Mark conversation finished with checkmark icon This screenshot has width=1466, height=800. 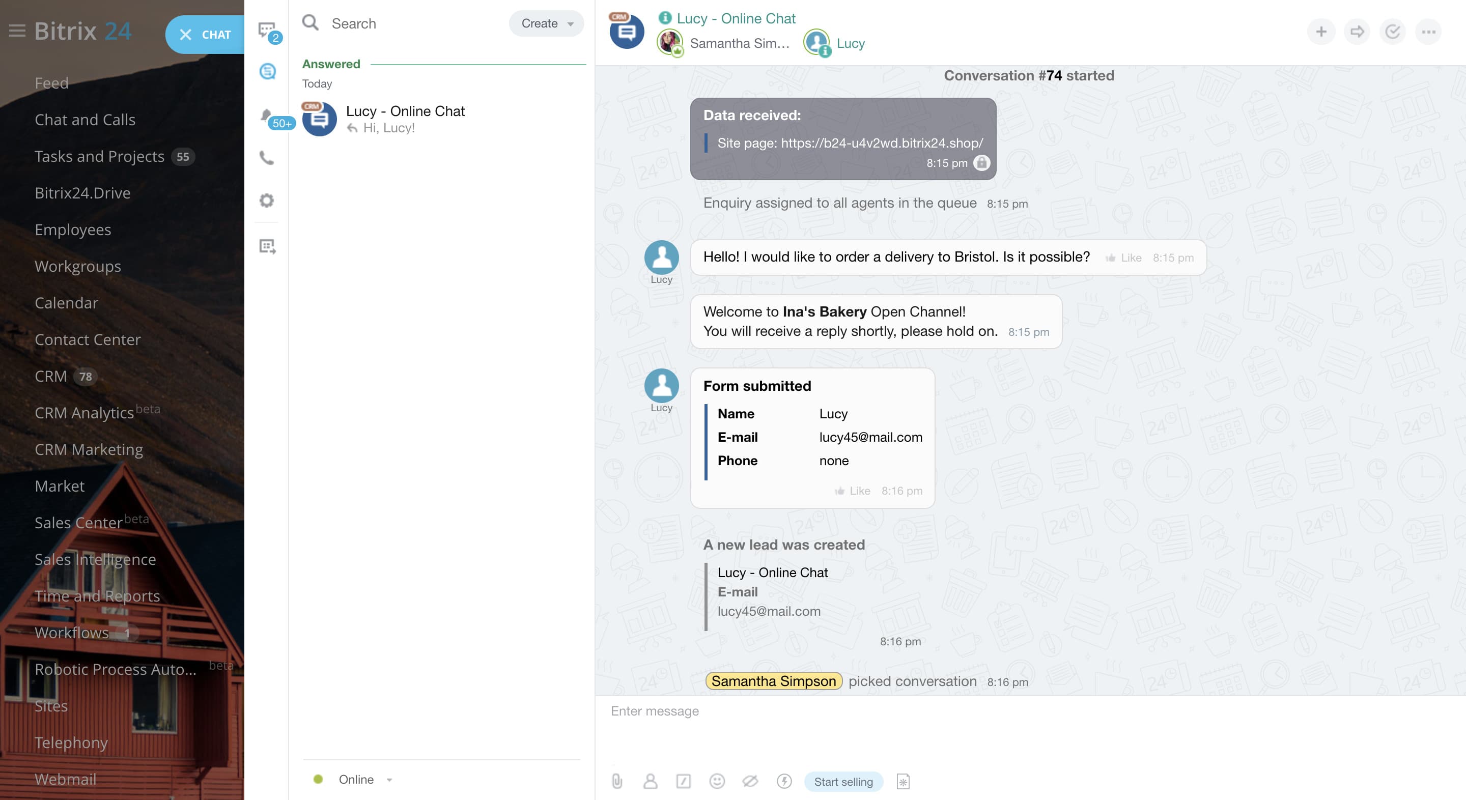1393,31
